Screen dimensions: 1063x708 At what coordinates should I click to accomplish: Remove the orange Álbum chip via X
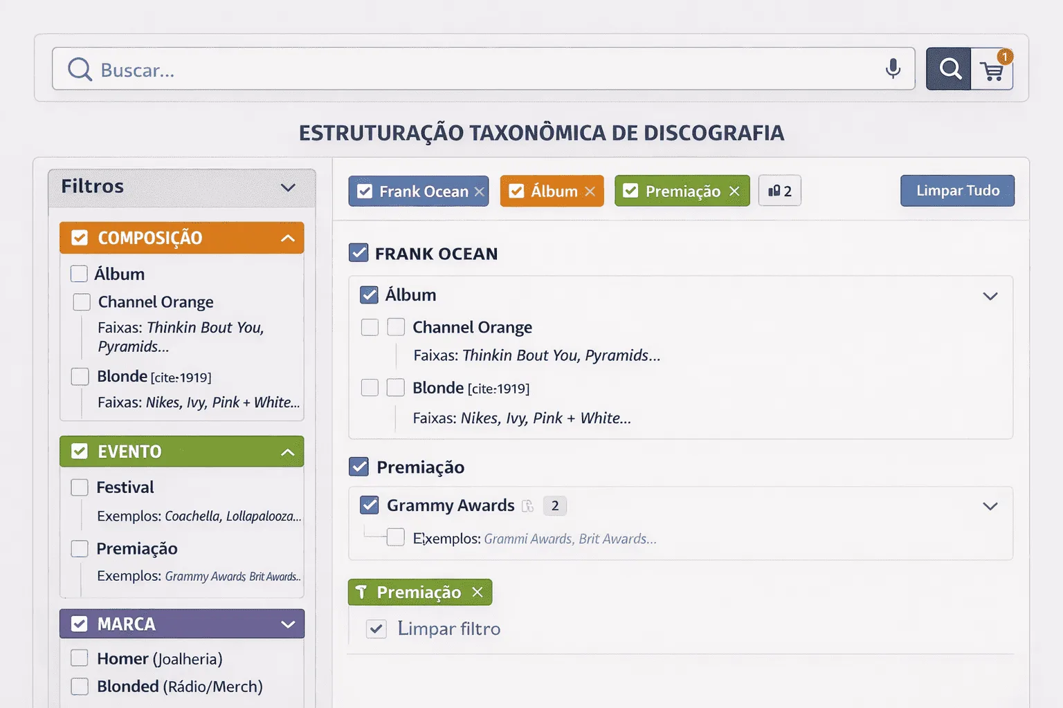click(x=590, y=192)
